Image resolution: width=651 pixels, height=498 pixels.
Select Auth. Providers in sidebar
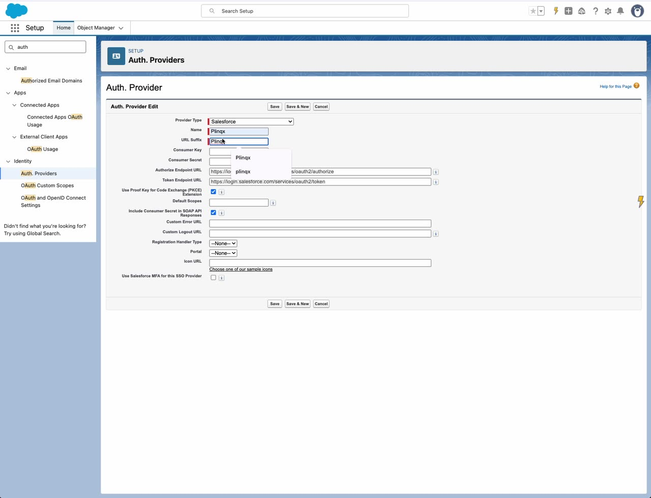coord(39,173)
